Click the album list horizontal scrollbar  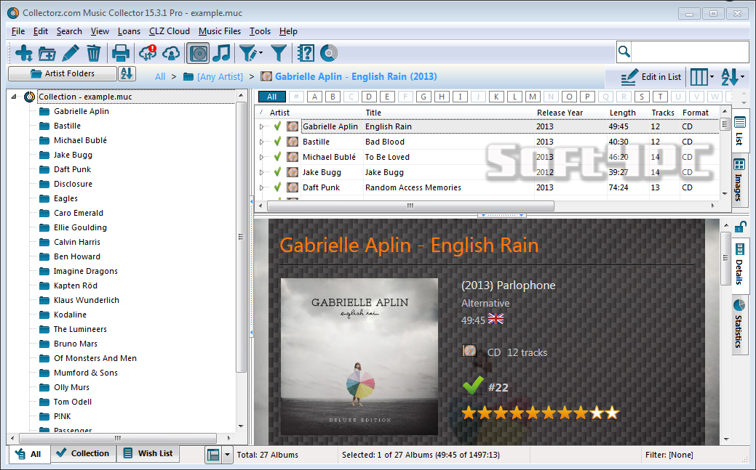coord(410,206)
